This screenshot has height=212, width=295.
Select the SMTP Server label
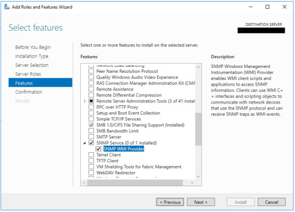tap(109, 137)
